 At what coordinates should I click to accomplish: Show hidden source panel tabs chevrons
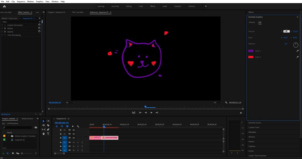click(44, 12)
